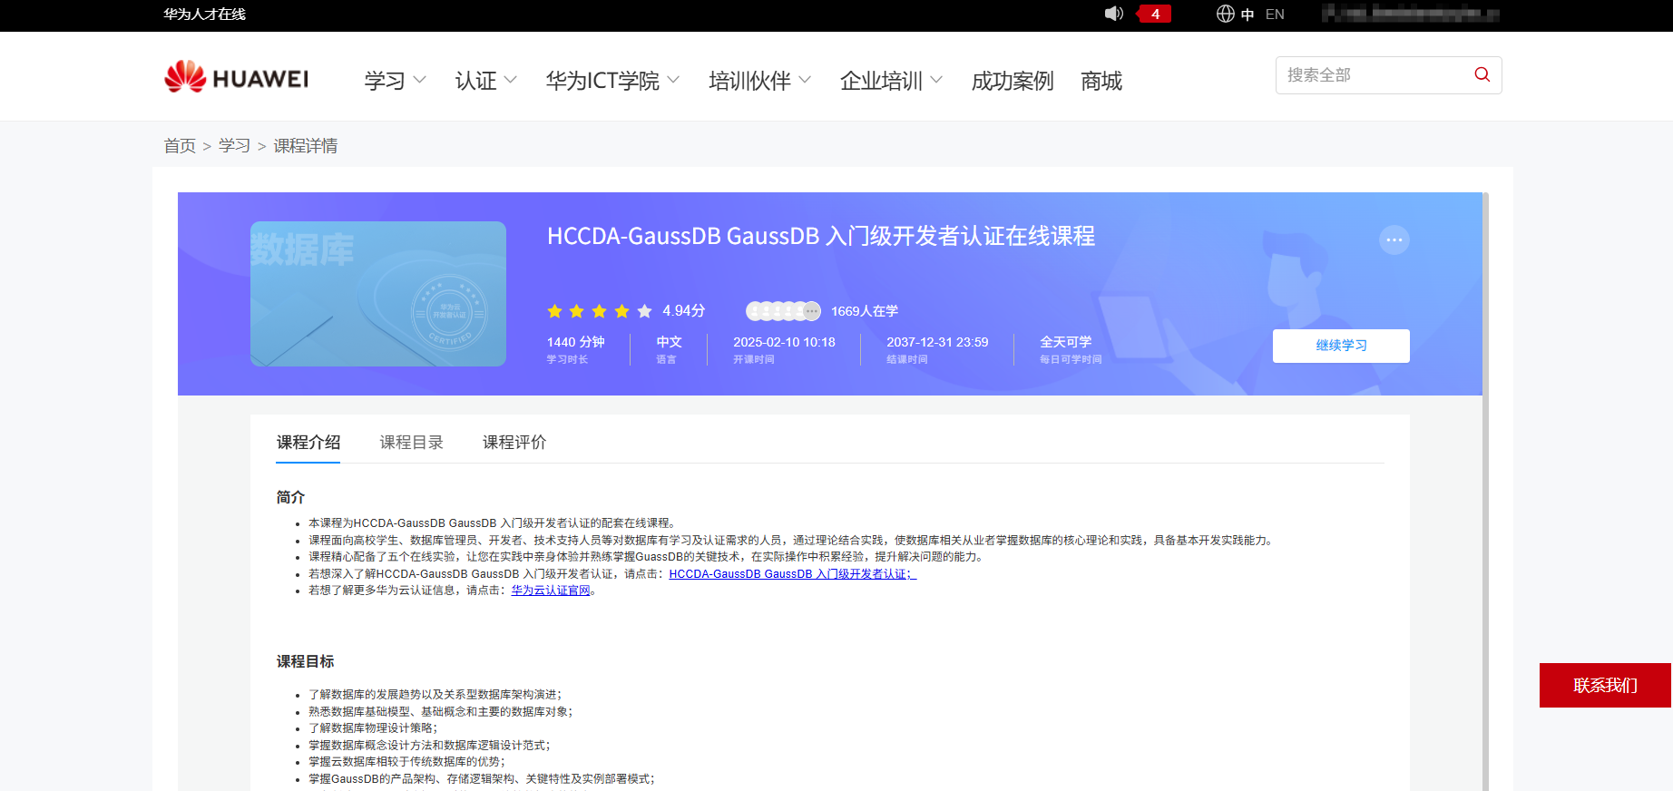Viewport: 1673px width, 791px height.
Task: Open the red notification badge showing 4
Action: [x=1154, y=14]
